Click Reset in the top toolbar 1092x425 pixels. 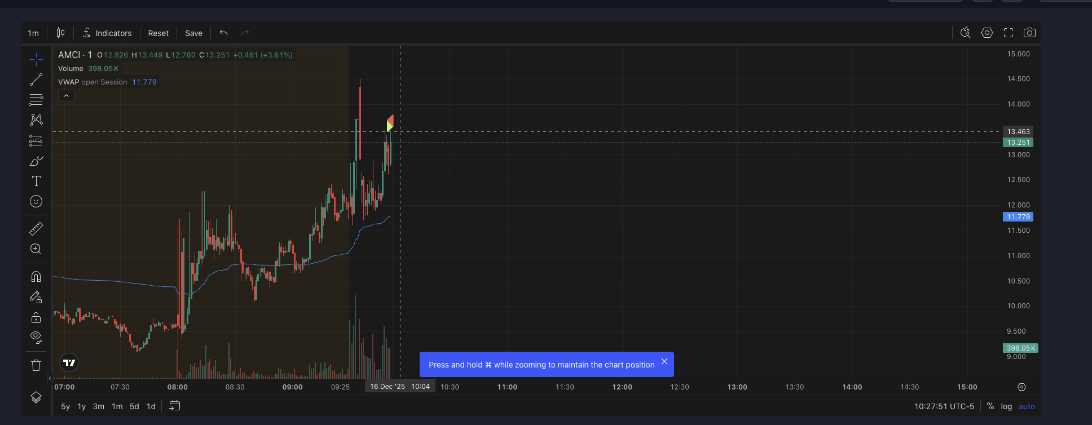click(x=158, y=33)
